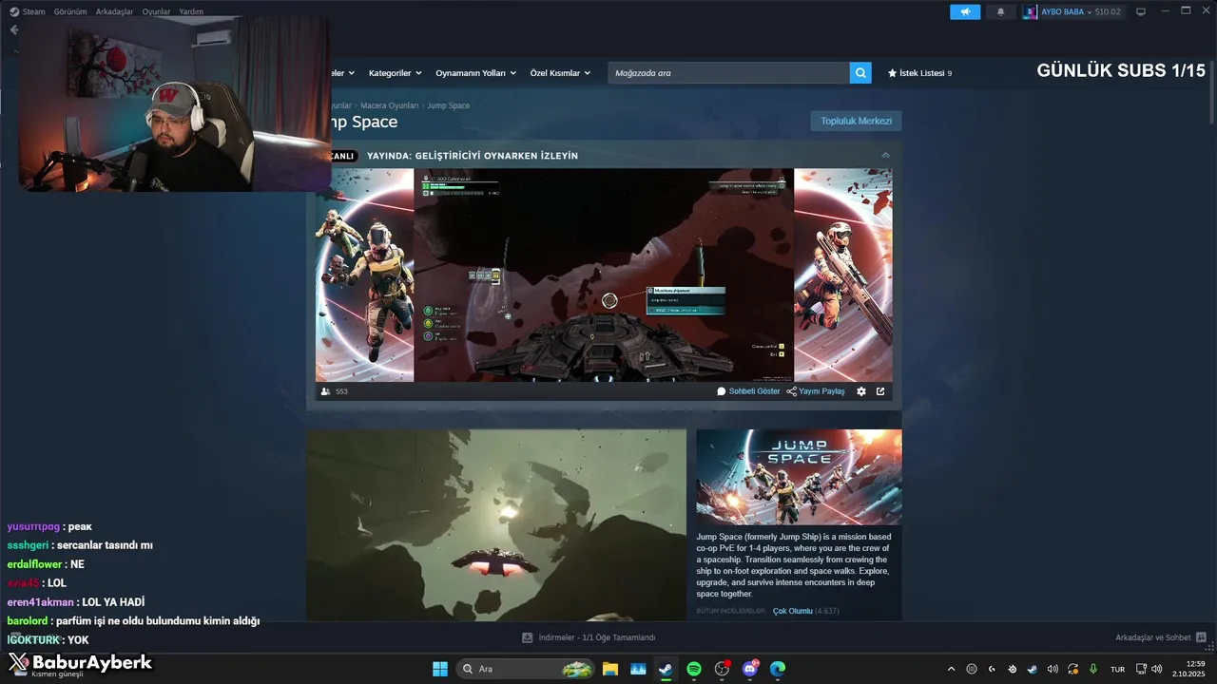This screenshot has height=684, width=1217.
Task: Open İndirmeler downloads status bar
Action: (x=589, y=637)
